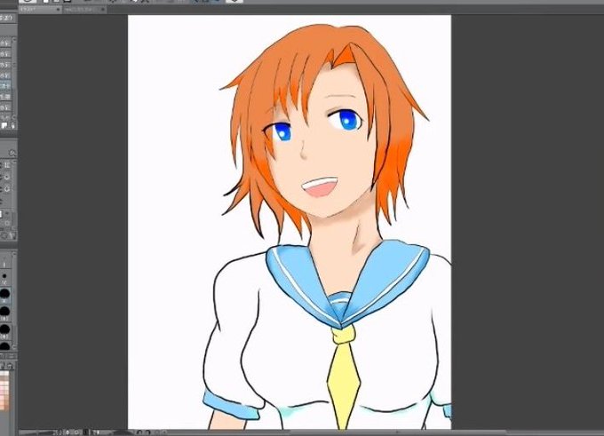Click the magnifier icon above the tool property panel

pyautogui.click(x=12, y=153)
